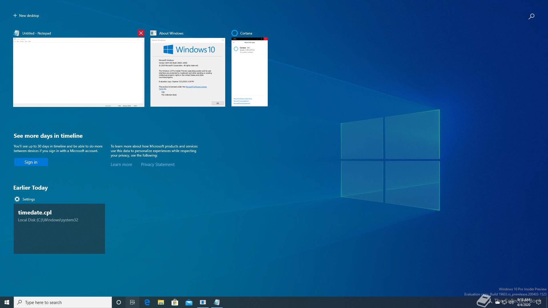Open Cortana from the taskbar
Screen dimensions: 548x308
pos(119,302)
